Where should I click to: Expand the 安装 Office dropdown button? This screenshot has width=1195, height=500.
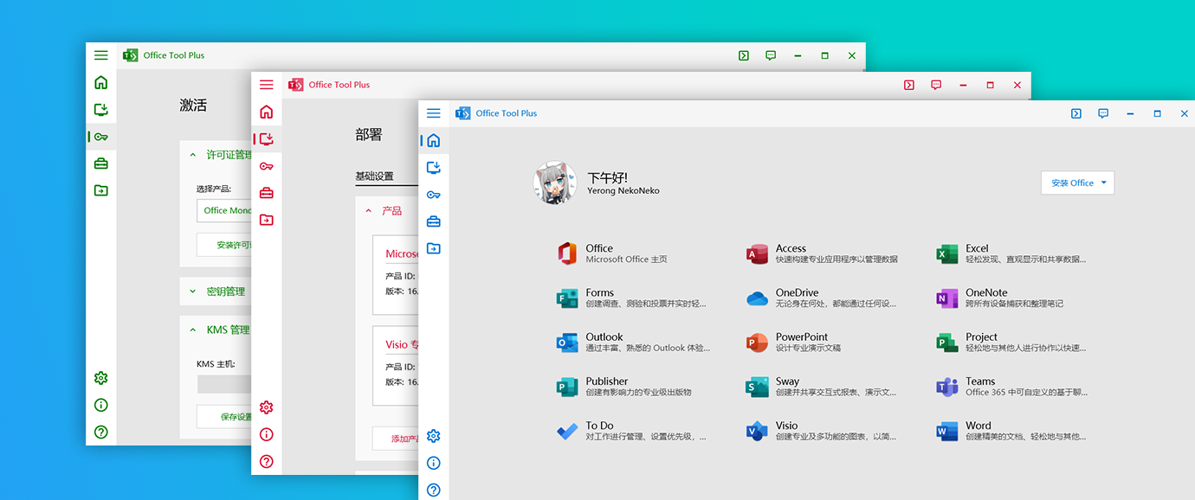click(1077, 183)
